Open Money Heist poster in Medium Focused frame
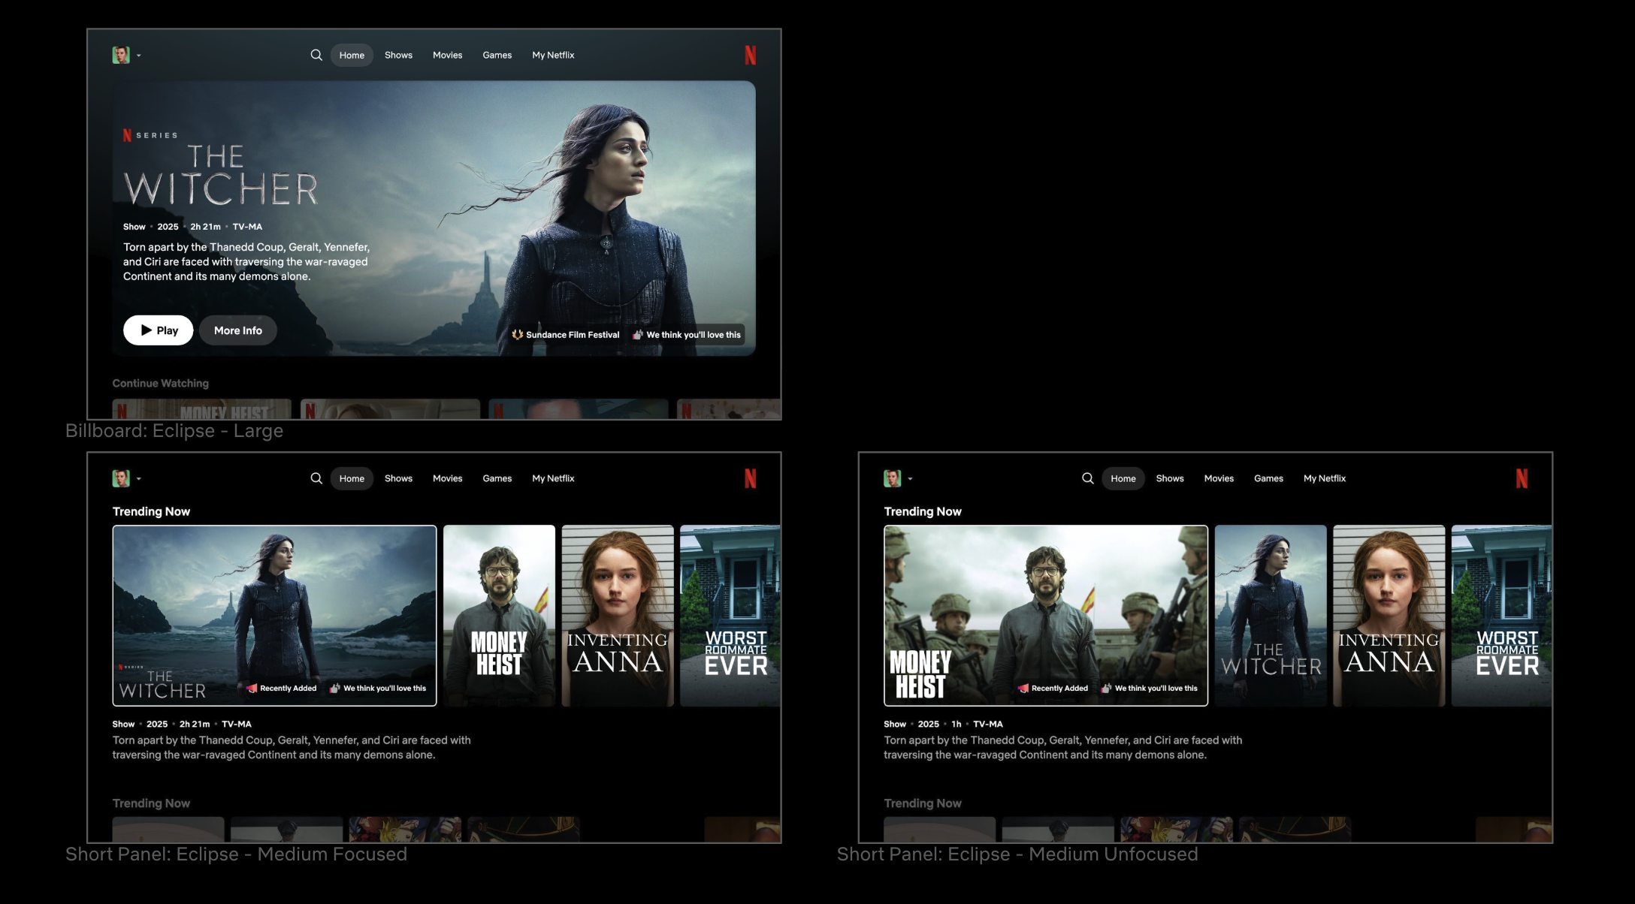The width and height of the screenshot is (1635, 904). [x=499, y=616]
